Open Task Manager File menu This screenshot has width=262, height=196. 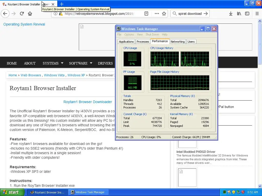coord(119,34)
